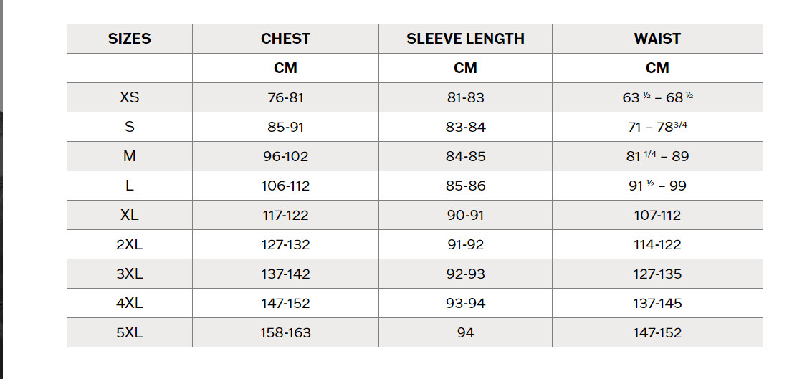Select the CM unit under CHEST
This screenshot has width=797, height=379.
285,68
